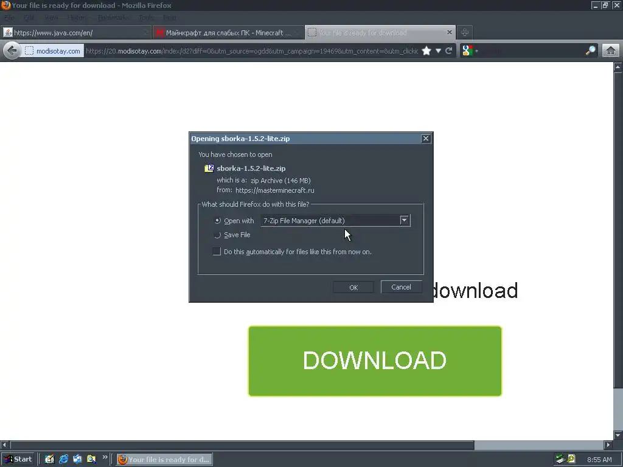This screenshot has height=467, width=623.
Task: Click the first system tray icon
Action: [x=560, y=459]
